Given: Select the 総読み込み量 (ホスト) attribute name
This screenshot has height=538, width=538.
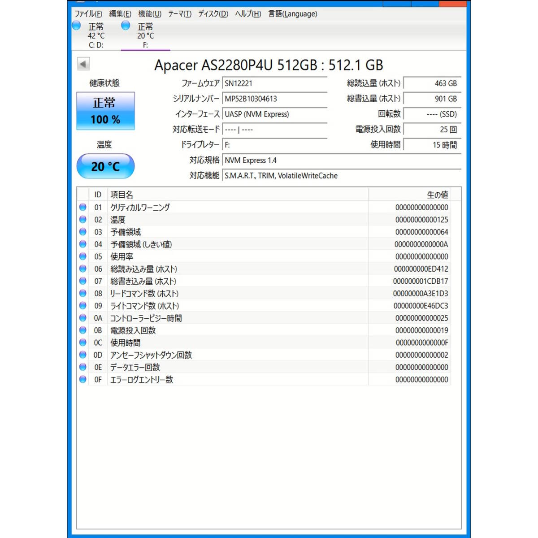Looking at the screenshot, I should (143, 269).
